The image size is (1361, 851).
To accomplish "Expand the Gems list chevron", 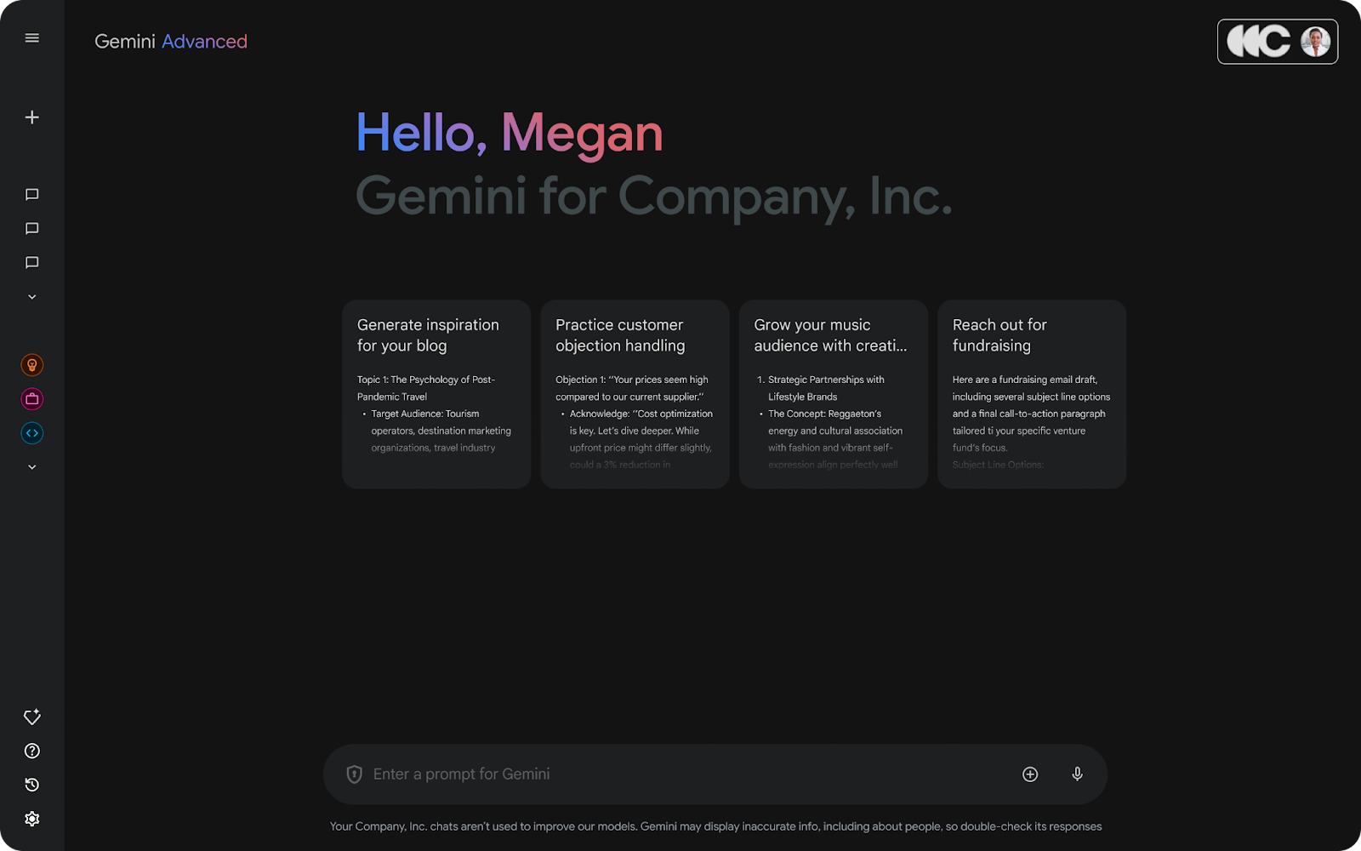I will tap(31, 466).
